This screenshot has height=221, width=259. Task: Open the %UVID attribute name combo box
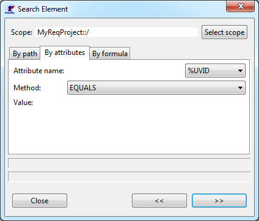coord(215,71)
